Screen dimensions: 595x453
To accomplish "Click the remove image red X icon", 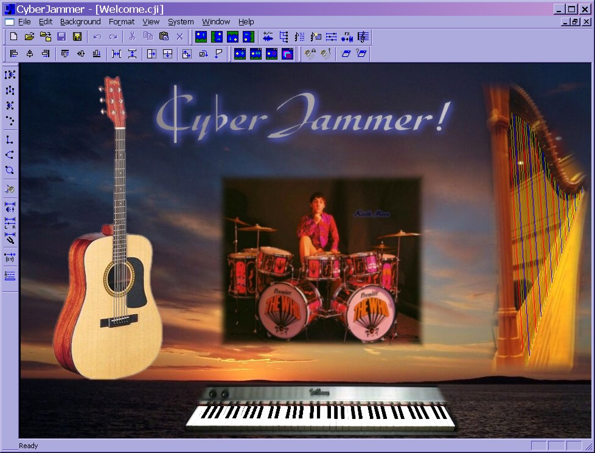I will 272,54.
